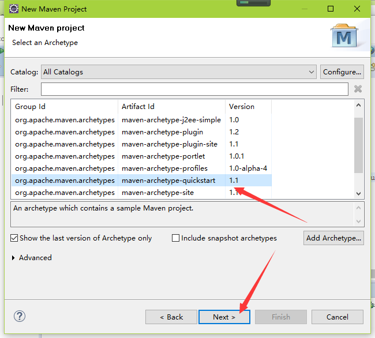Image resolution: width=375 pixels, height=338 pixels.
Task: Sort by the Artifact Id column header
Action: (171, 106)
